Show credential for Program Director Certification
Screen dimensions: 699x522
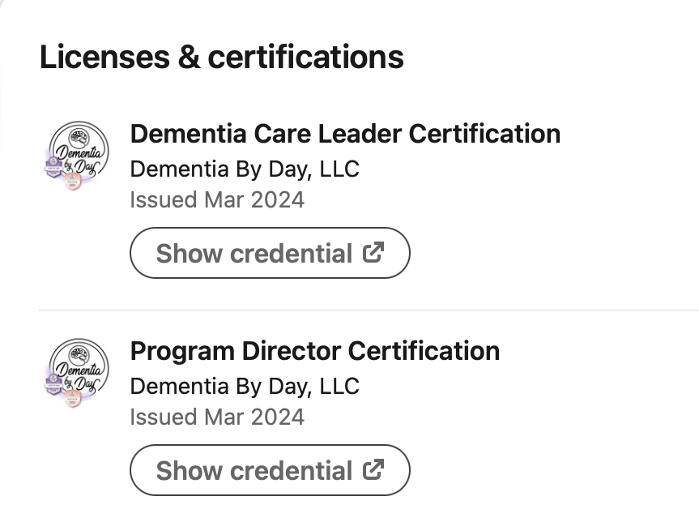click(270, 470)
